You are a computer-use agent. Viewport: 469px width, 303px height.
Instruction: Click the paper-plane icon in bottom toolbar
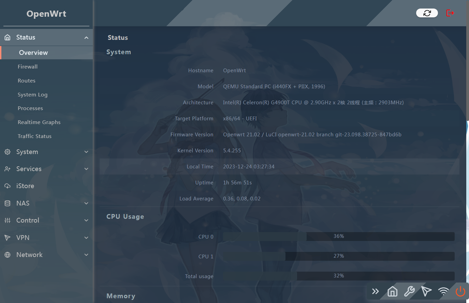pos(426,291)
